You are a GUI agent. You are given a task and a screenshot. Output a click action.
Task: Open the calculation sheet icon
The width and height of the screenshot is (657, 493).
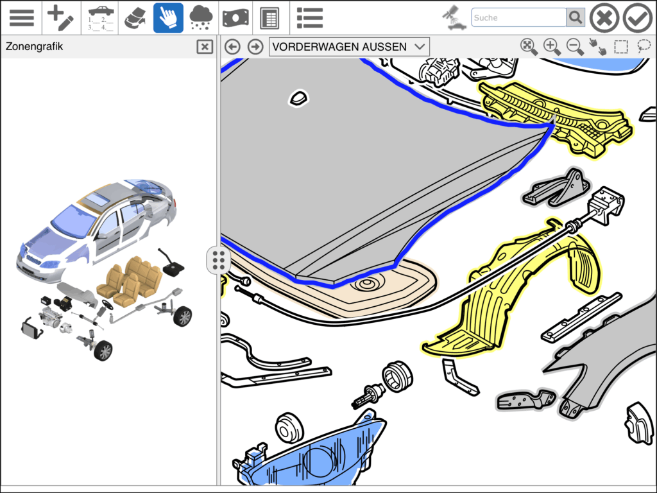tap(269, 18)
